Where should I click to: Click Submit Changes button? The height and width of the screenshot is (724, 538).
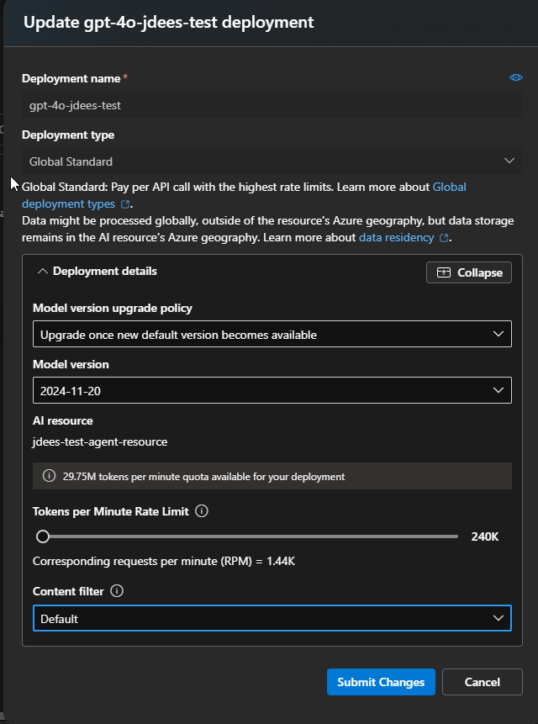tap(381, 682)
